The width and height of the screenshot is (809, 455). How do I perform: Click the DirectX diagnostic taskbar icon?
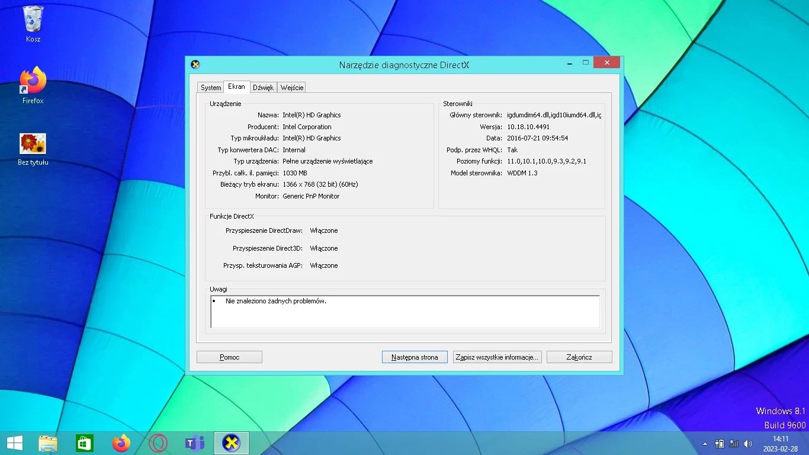(232, 443)
